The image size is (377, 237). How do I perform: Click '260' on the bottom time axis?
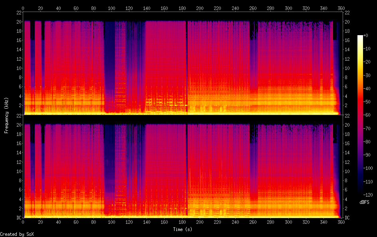coord(253,222)
